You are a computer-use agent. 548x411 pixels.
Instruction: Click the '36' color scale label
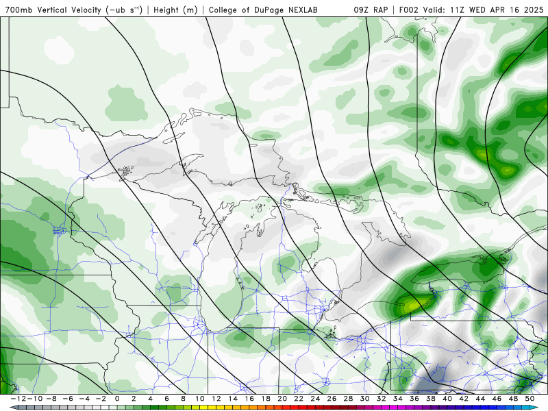(x=414, y=399)
